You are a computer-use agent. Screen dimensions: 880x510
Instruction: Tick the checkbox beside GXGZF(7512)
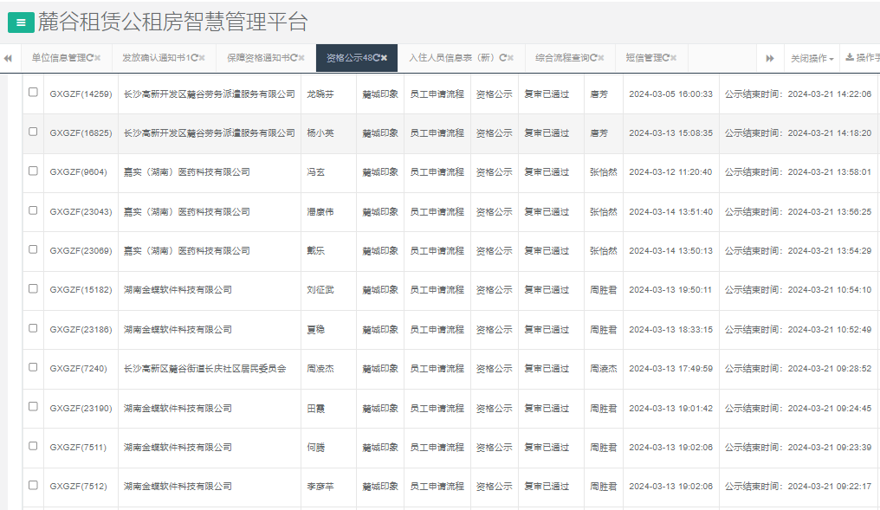coord(35,487)
